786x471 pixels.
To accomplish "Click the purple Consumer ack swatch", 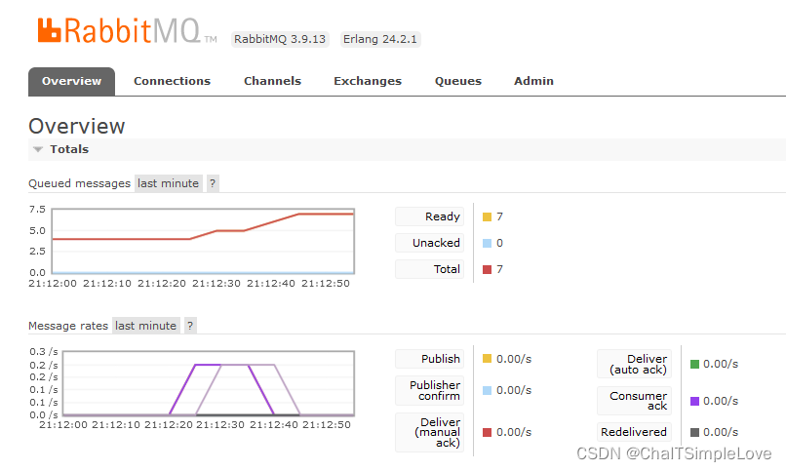I will coord(694,402).
